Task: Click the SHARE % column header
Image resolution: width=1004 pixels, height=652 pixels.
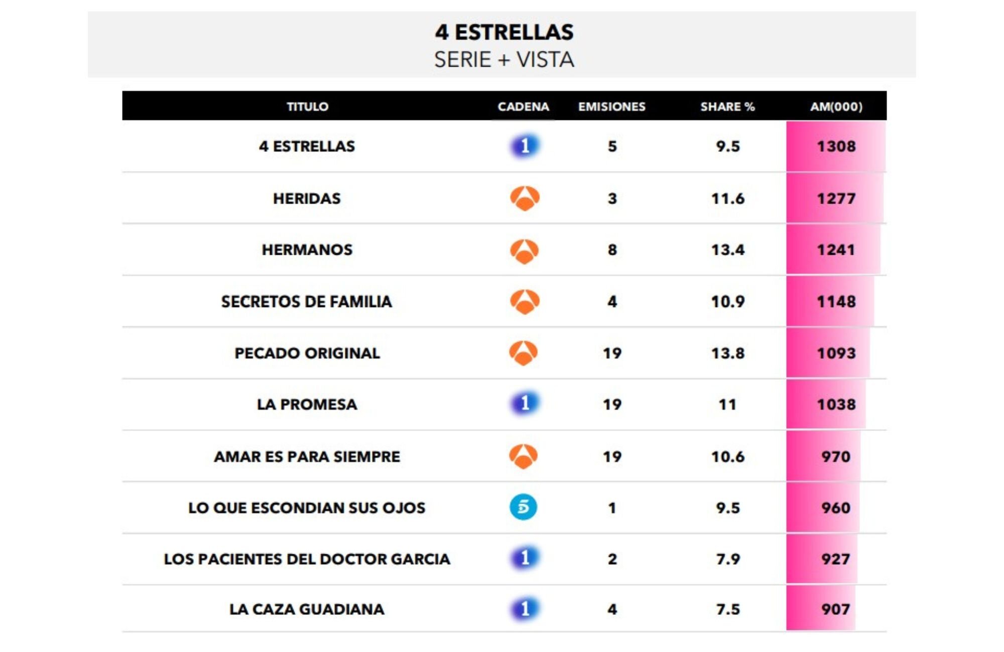Action: pos(727,106)
